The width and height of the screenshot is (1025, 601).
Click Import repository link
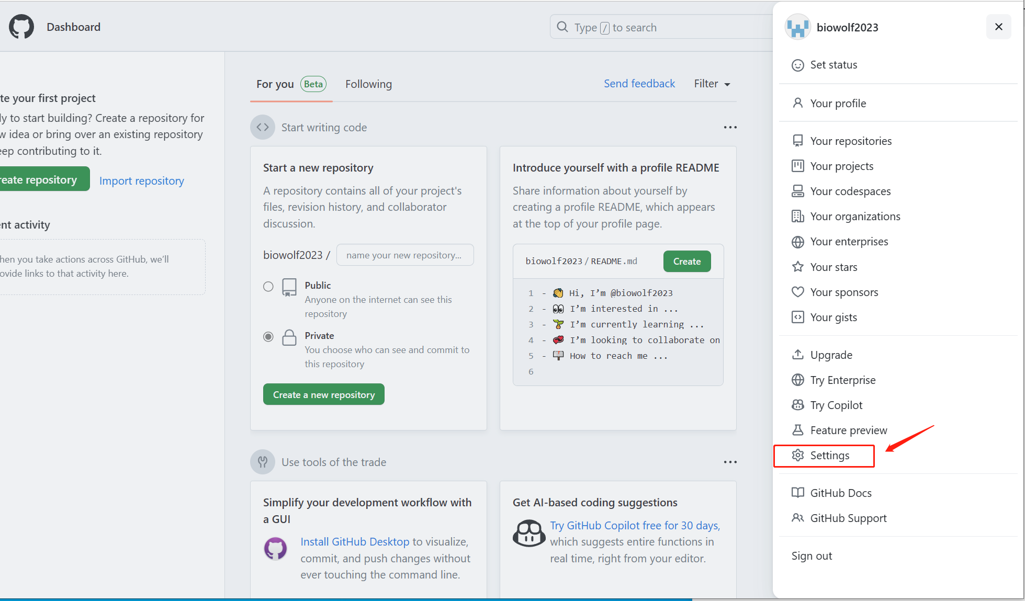pyautogui.click(x=141, y=179)
